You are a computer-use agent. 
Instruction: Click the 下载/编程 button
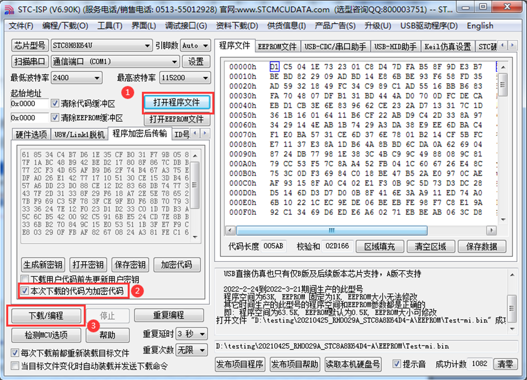pos(46,316)
